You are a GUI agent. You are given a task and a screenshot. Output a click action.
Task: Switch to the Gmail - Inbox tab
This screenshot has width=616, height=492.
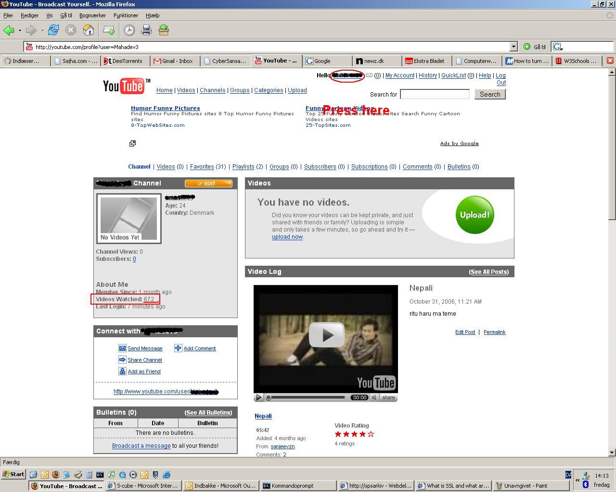[x=173, y=61]
